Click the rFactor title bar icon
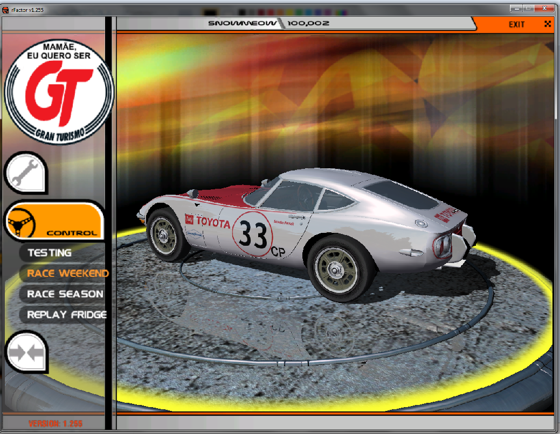The width and height of the screenshot is (560, 434). coord(5,10)
